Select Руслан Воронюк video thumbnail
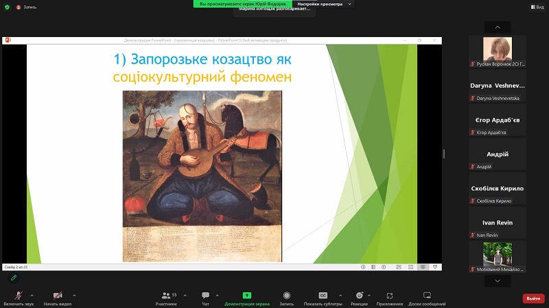The height and width of the screenshot is (308, 549). pyautogui.click(x=498, y=51)
